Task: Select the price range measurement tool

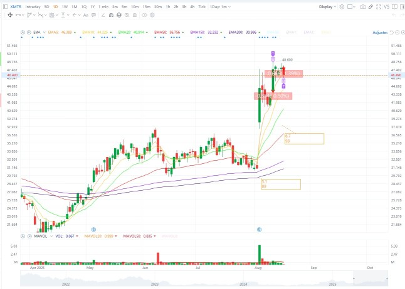Action: (63, 15)
